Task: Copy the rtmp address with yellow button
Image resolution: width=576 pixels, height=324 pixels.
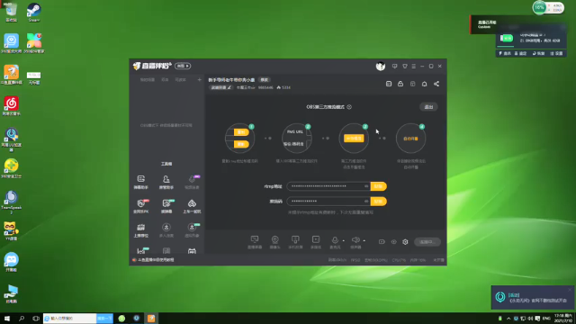Action: [x=378, y=186]
